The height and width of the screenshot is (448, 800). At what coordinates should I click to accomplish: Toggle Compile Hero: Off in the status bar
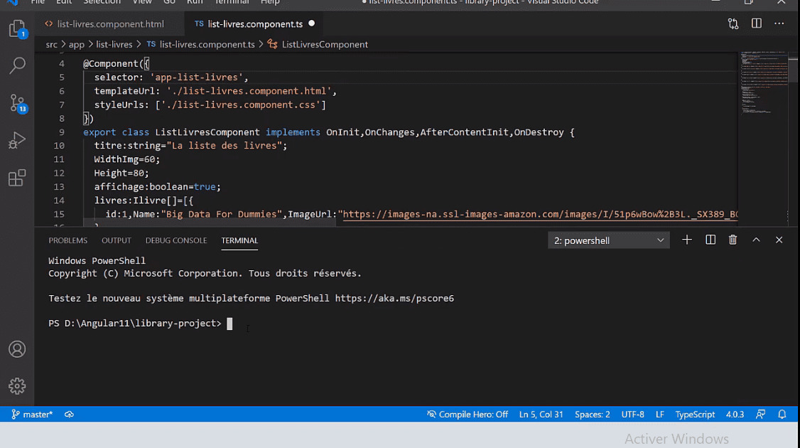tap(467, 415)
